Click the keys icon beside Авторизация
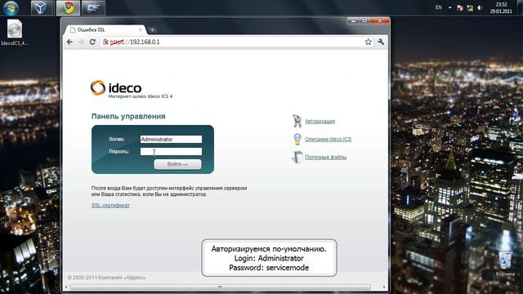The width and height of the screenshot is (523, 294). (x=297, y=121)
